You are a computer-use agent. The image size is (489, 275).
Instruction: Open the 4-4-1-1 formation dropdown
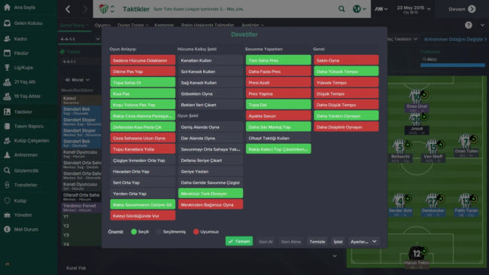tap(80, 39)
